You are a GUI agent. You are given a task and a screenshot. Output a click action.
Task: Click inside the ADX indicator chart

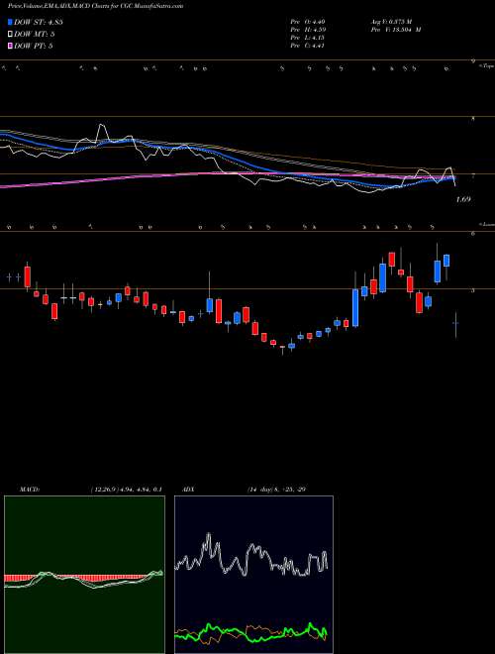click(x=253, y=575)
